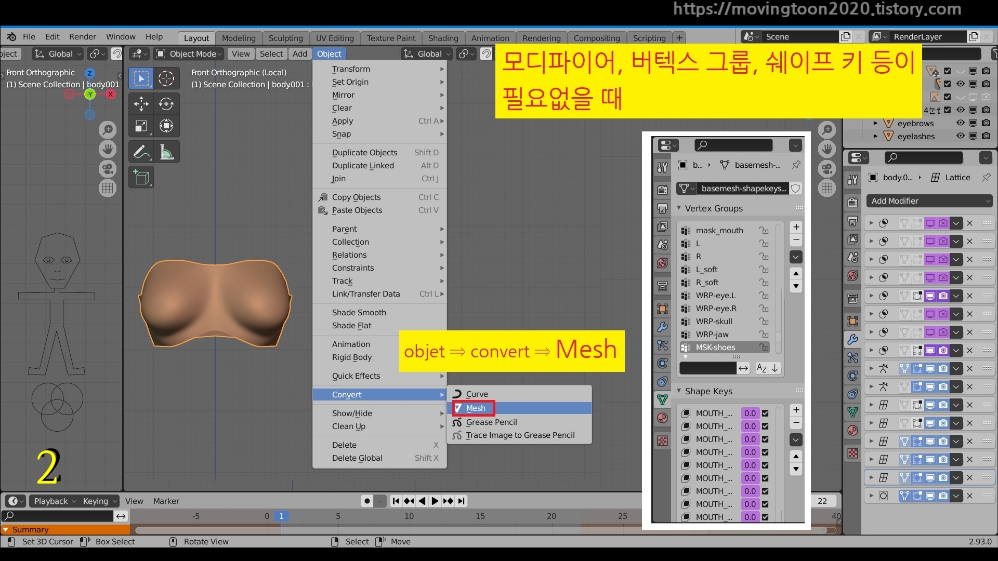This screenshot has width=998, height=561.
Task: Open the Physics tab in right properties
Action: (x=852, y=376)
